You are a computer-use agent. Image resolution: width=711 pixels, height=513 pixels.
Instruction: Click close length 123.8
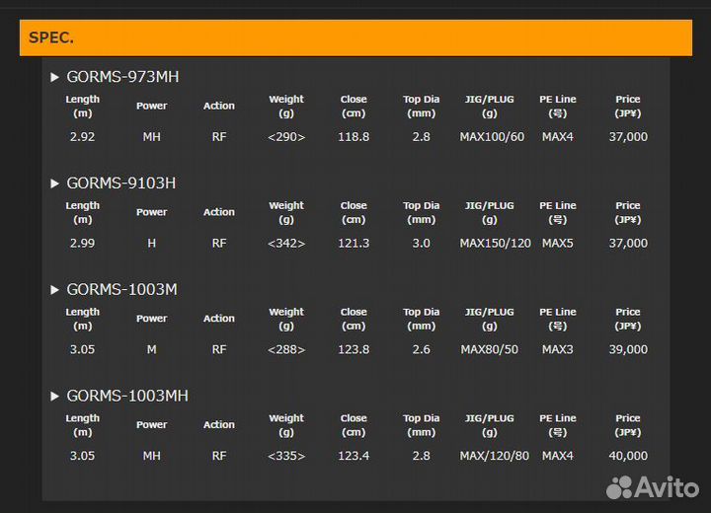pyautogui.click(x=354, y=349)
